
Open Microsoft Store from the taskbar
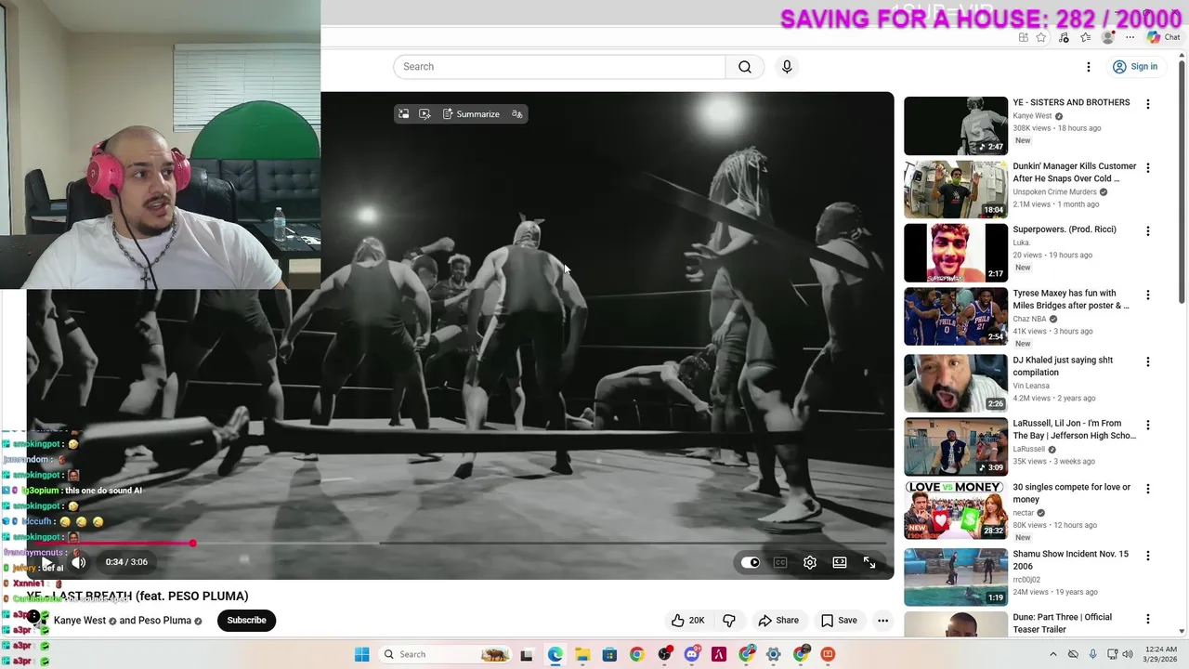[609, 654]
